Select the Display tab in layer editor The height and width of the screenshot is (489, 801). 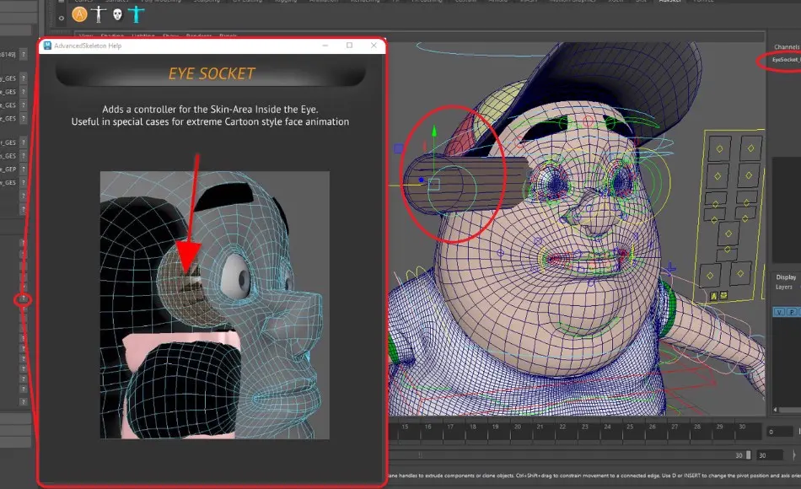coord(785,277)
